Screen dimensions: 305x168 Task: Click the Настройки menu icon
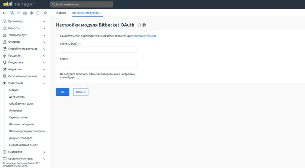pyautogui.click(x=5, y=152)
